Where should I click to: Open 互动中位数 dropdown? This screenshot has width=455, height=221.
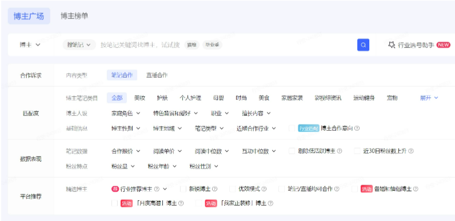259,151
